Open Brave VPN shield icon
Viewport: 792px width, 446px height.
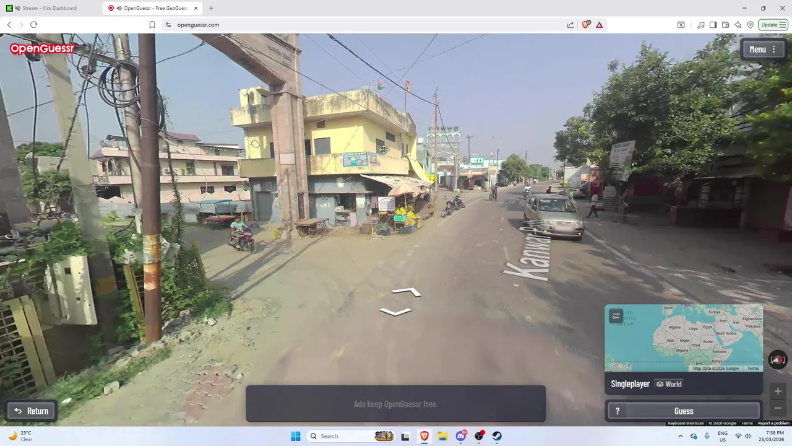pyautogui.click(x=750, y=25)
